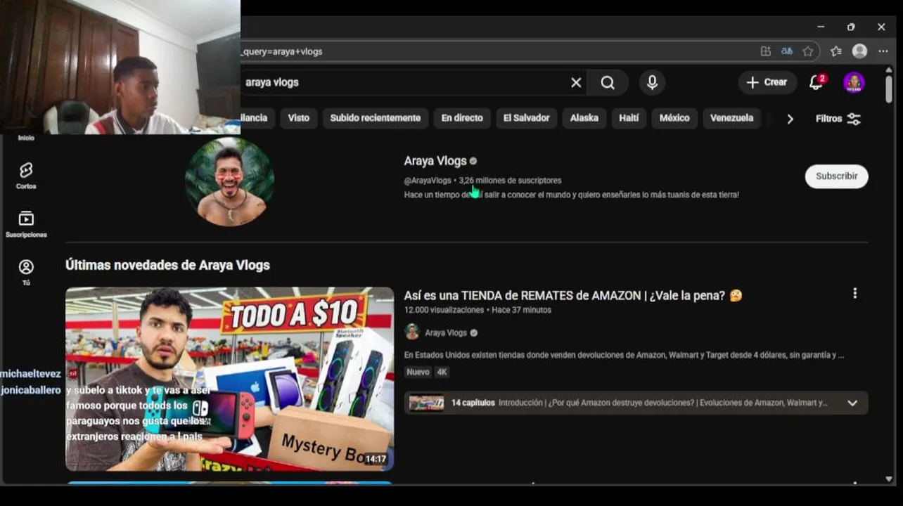This screenshot has height=506, width=903.
Task: Expand the 14 capítulos chapters row
Action: tap(636, 403)
